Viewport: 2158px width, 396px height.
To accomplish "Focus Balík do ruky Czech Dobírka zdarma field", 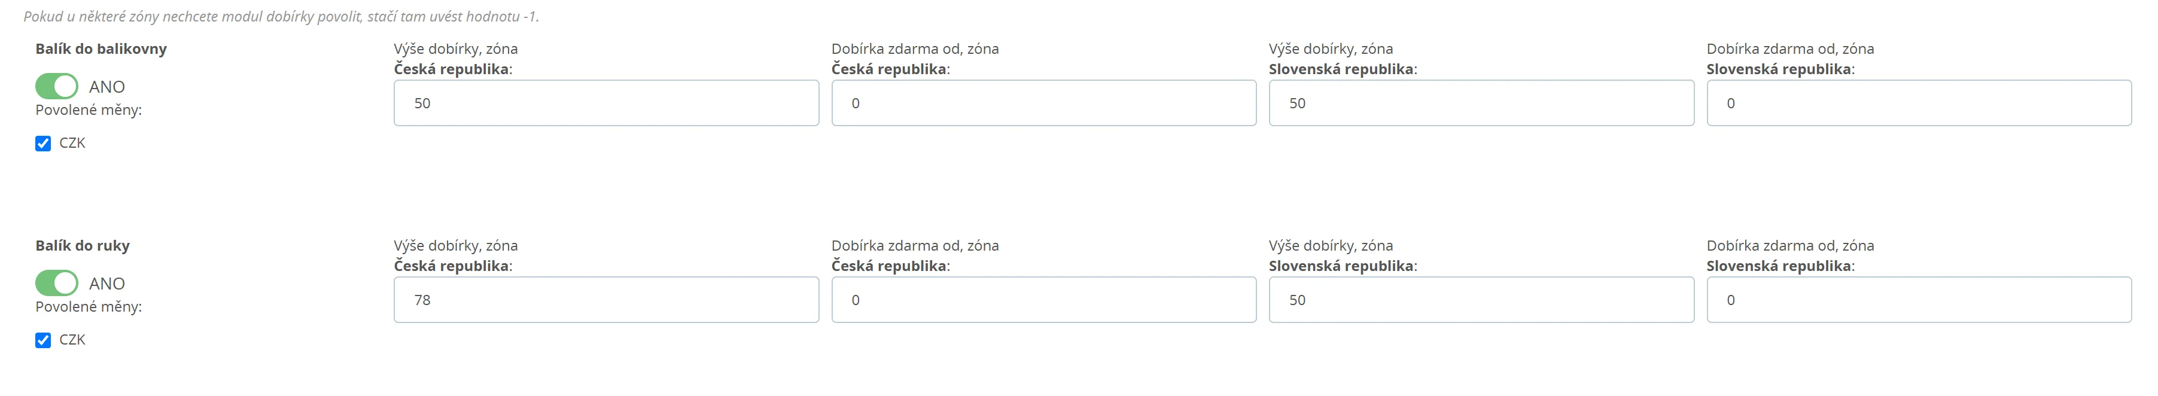I will click(1043, 300).
